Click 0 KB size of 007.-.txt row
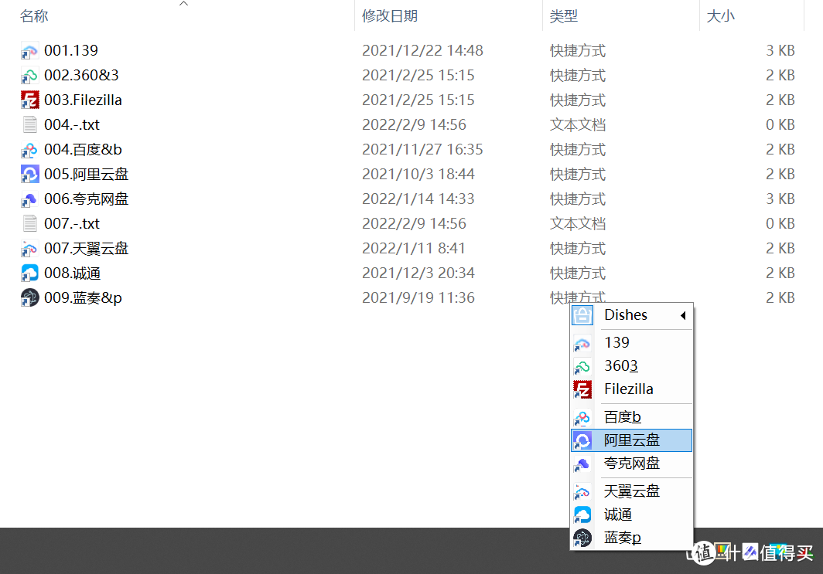This screenshot has height=574, width=823. [780, 223]
